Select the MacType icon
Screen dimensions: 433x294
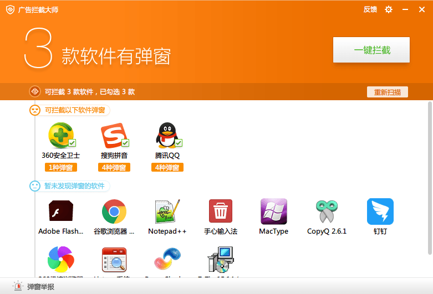pos(273,211)
